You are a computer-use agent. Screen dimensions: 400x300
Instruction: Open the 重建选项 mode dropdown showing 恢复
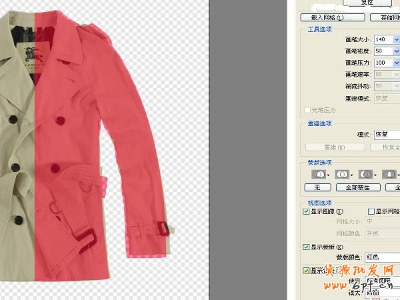click(387, 134)
